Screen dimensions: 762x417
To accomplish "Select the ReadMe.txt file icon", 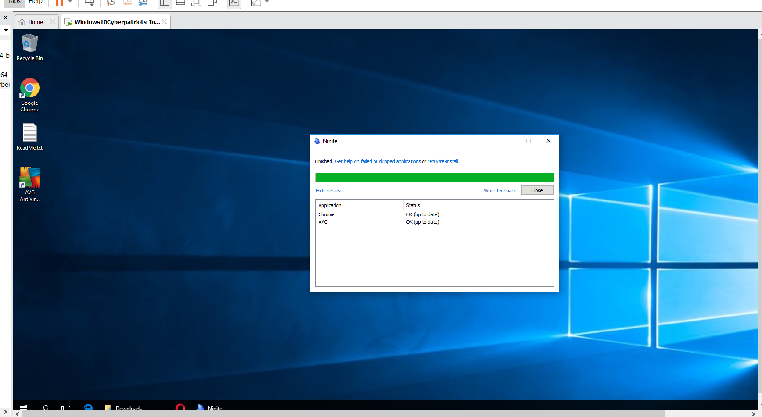I will [x=29, y=137].
